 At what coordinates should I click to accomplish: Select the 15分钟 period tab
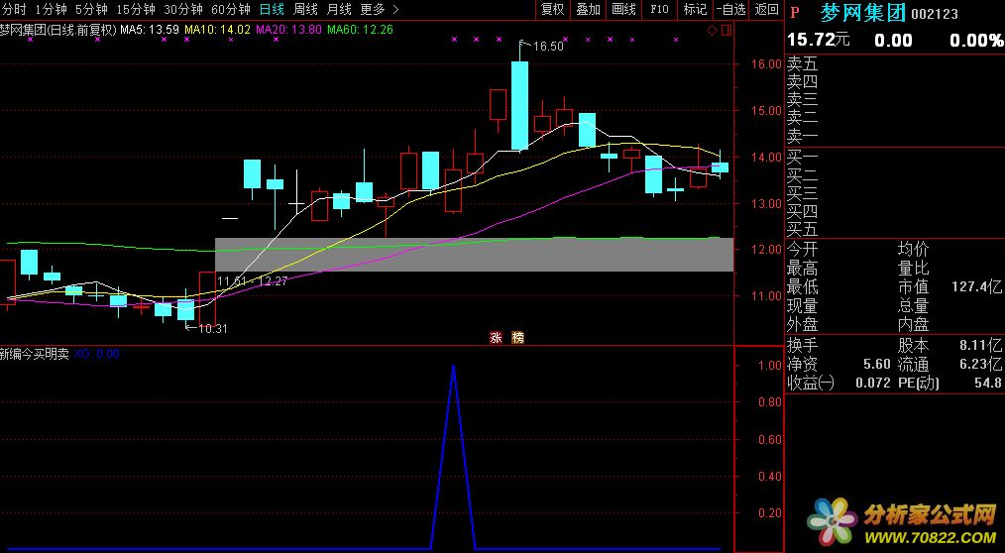(135, 9)
